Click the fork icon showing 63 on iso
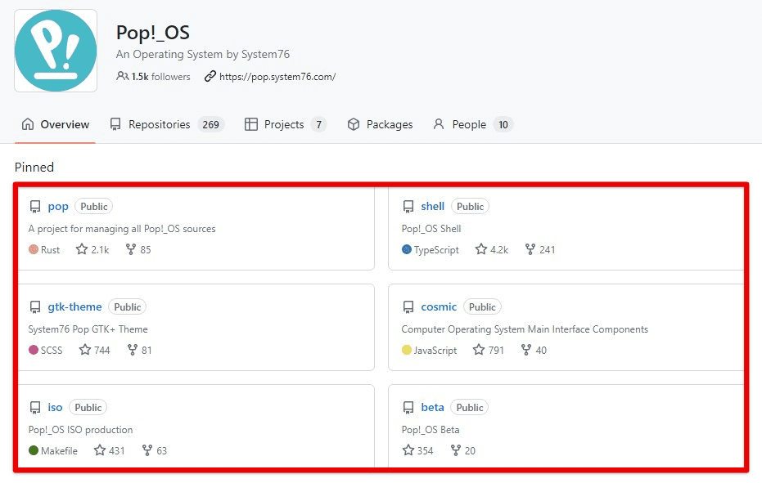Image resolution: width=762 pixels, height=483 pixels. tap(147, 450)
